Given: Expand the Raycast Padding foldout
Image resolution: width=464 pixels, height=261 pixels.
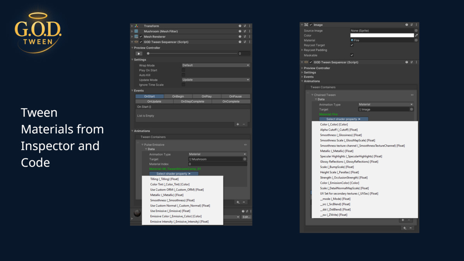Looking at the screenshot, I should pyautogui.click(x=302, y=50).
